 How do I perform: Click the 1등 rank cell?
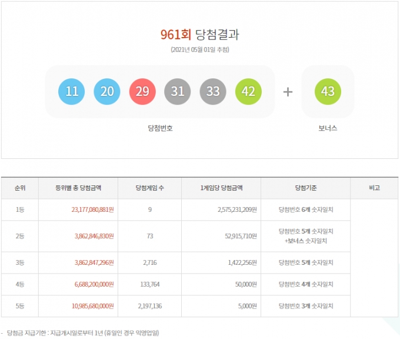[x=20, y=210]
